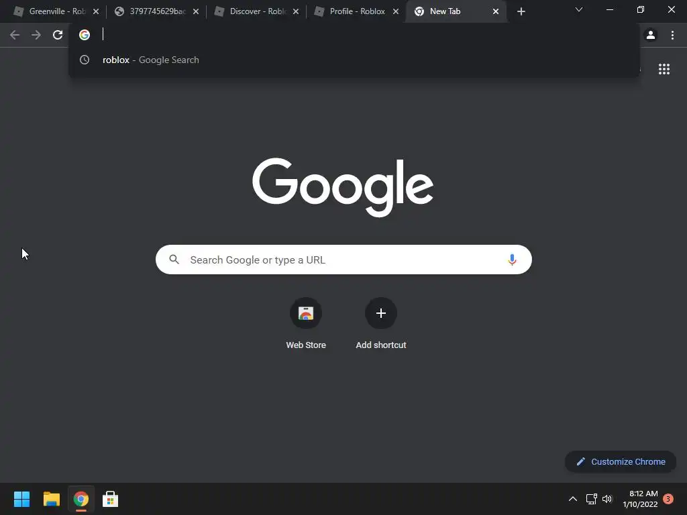This screenshot has height=515, width=687.
Task: Click the Add shortcut label text
Action: (381, 345)
